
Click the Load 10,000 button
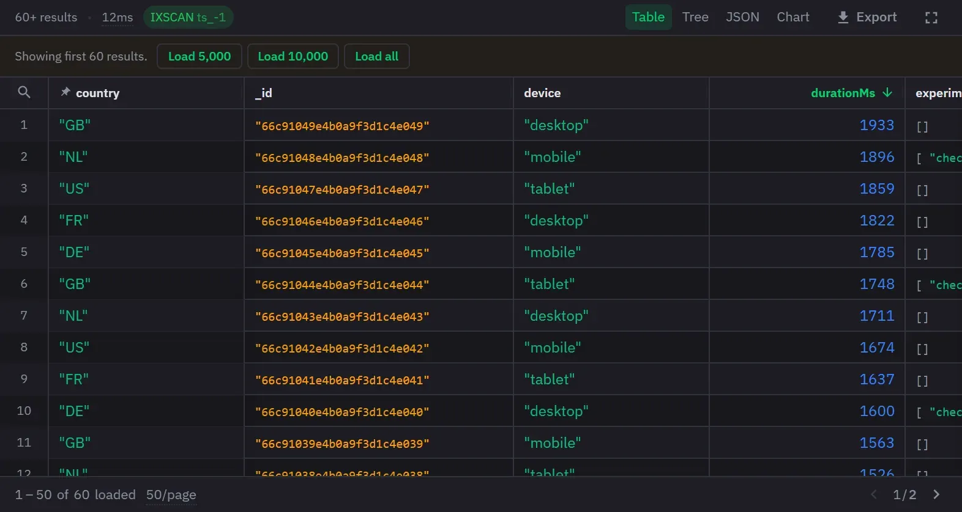pyautogui.click(x=293, y=56)
